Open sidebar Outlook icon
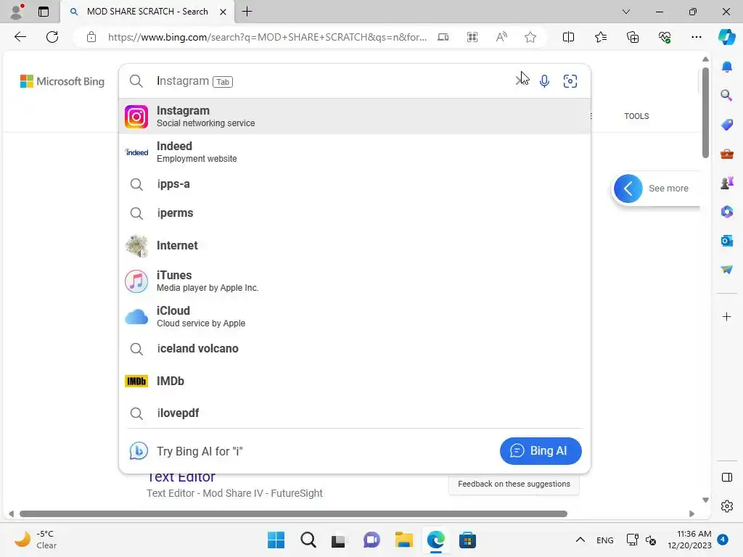This screenshot has width=743, height=557. (x=726, y=241)
